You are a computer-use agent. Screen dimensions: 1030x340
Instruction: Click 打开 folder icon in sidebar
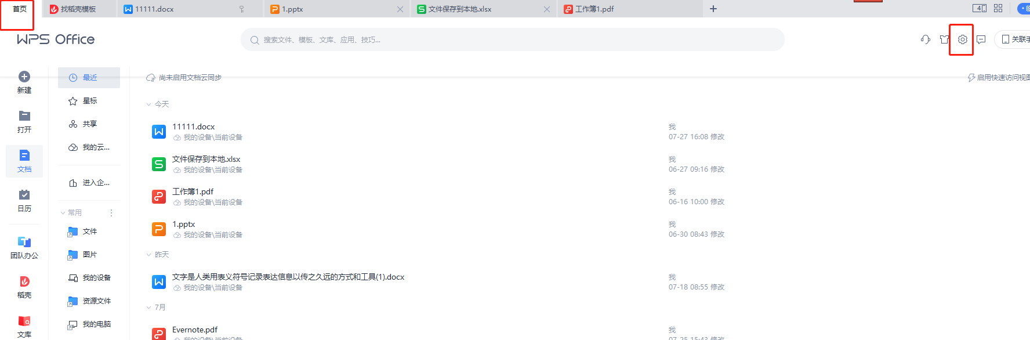24,116
